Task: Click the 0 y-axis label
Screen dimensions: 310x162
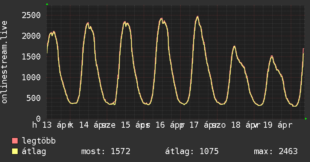Action: pos(39,118)
